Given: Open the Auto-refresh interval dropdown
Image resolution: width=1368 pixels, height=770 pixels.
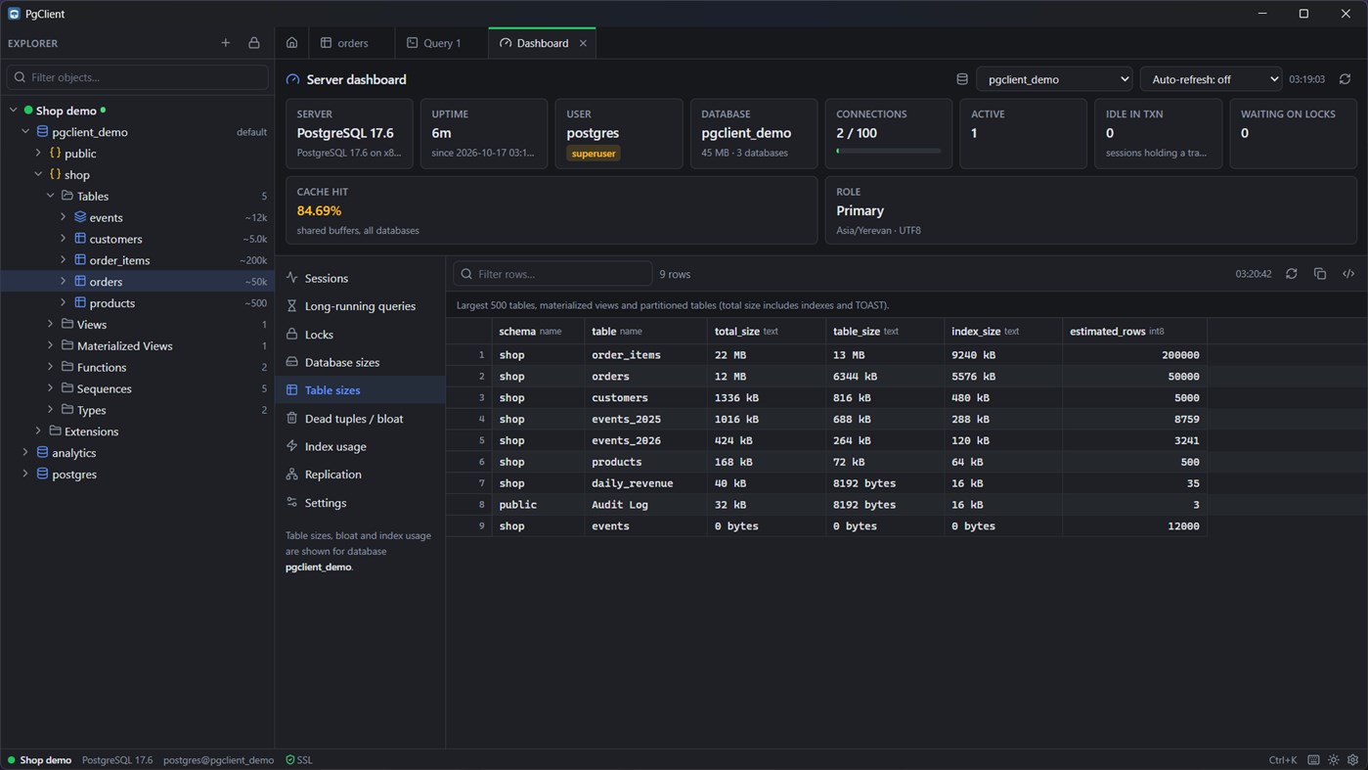Looking at the screenshot, I should click(1211, 79).
